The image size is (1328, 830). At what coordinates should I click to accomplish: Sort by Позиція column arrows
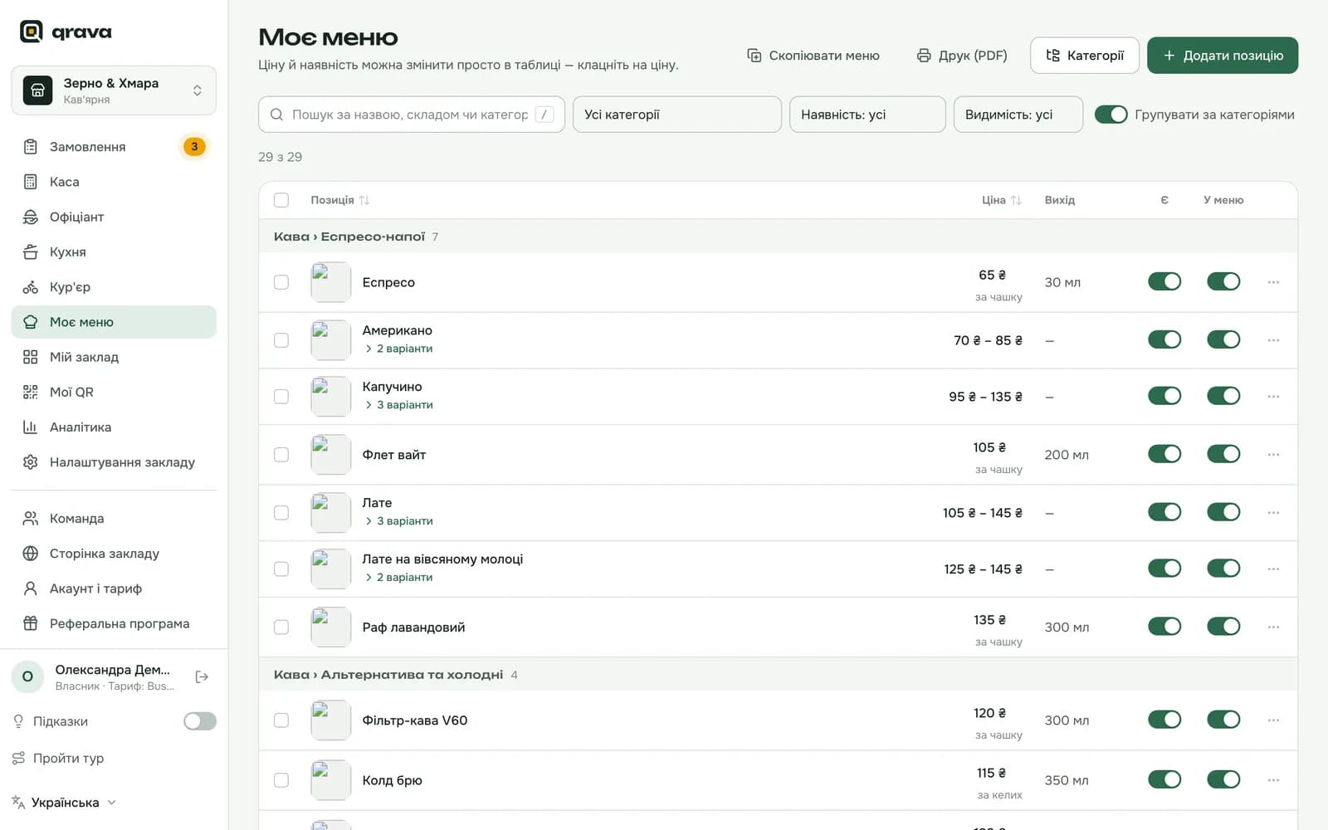click(x=364, y=200)
